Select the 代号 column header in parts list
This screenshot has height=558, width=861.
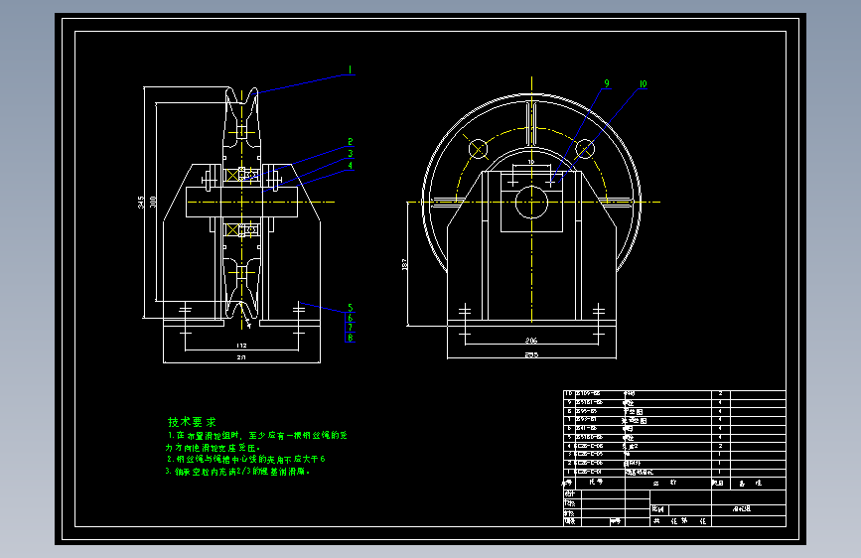[x=596, y=483]
